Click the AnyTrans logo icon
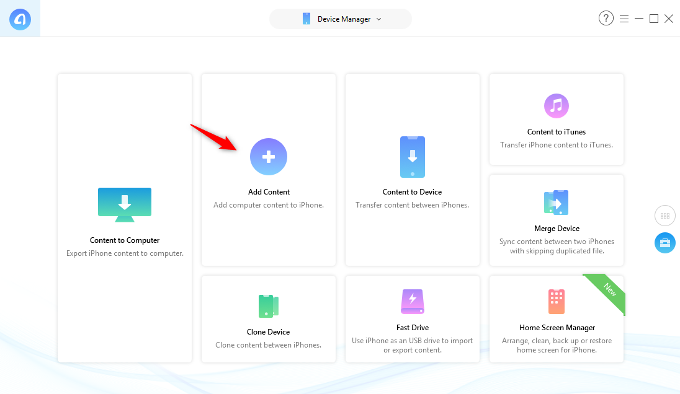Screen dimensions: 680x394 tap(20, 19)
